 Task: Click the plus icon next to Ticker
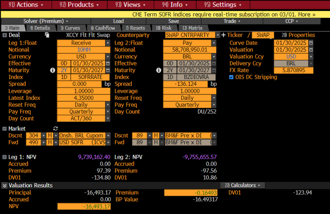coord(224,35)
